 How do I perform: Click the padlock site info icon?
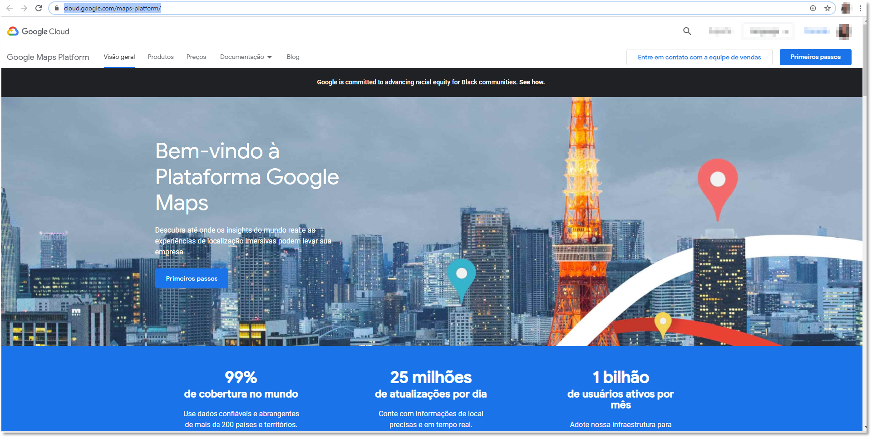[57, 8]
